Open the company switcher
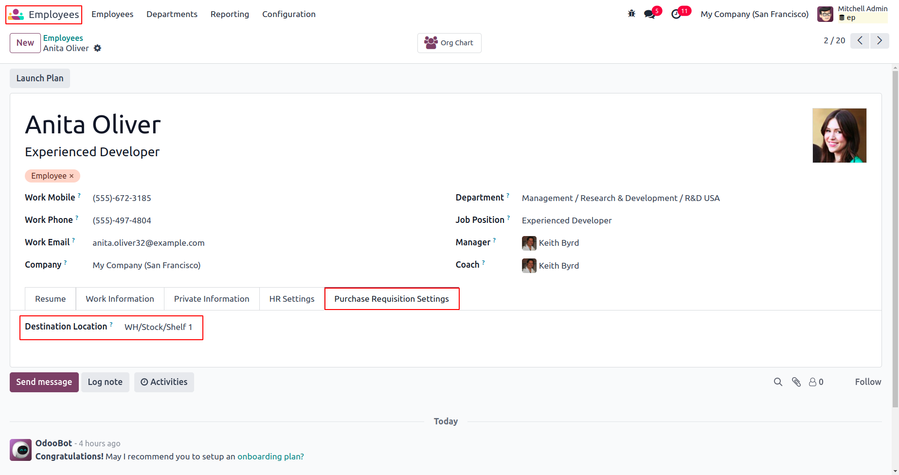The height and width of the screenshot is (475, 899). (754, 14)
